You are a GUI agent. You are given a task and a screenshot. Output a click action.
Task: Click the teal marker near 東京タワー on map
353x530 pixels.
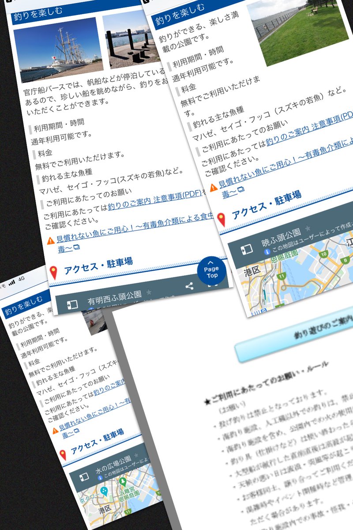105,492
